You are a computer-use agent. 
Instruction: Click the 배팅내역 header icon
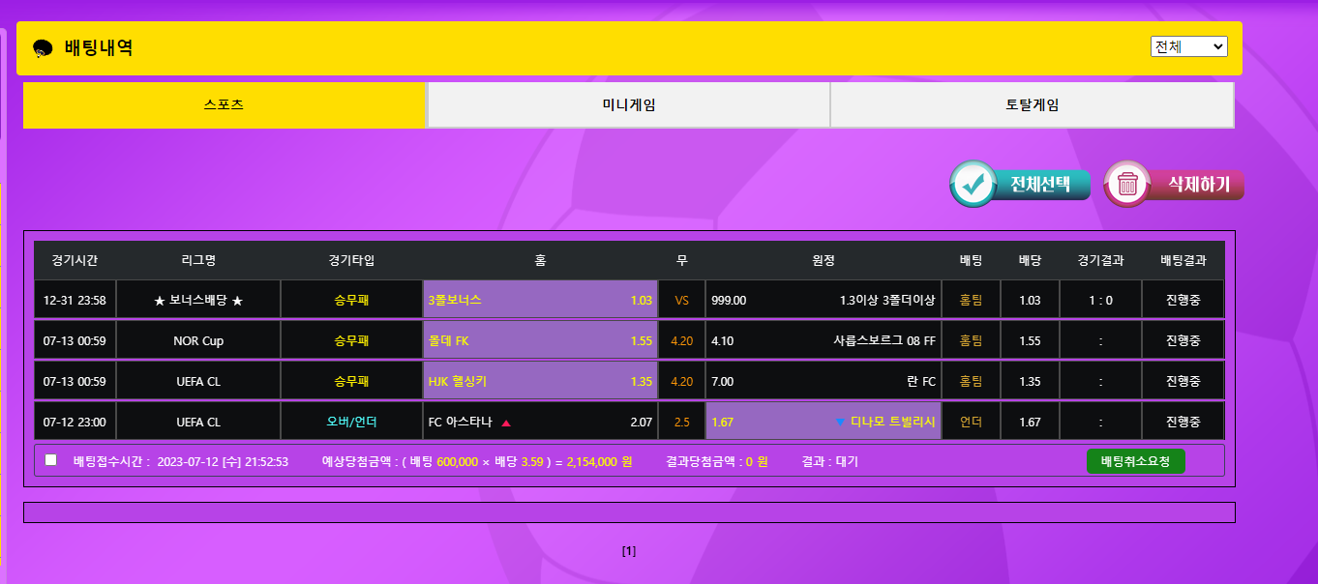43,48
